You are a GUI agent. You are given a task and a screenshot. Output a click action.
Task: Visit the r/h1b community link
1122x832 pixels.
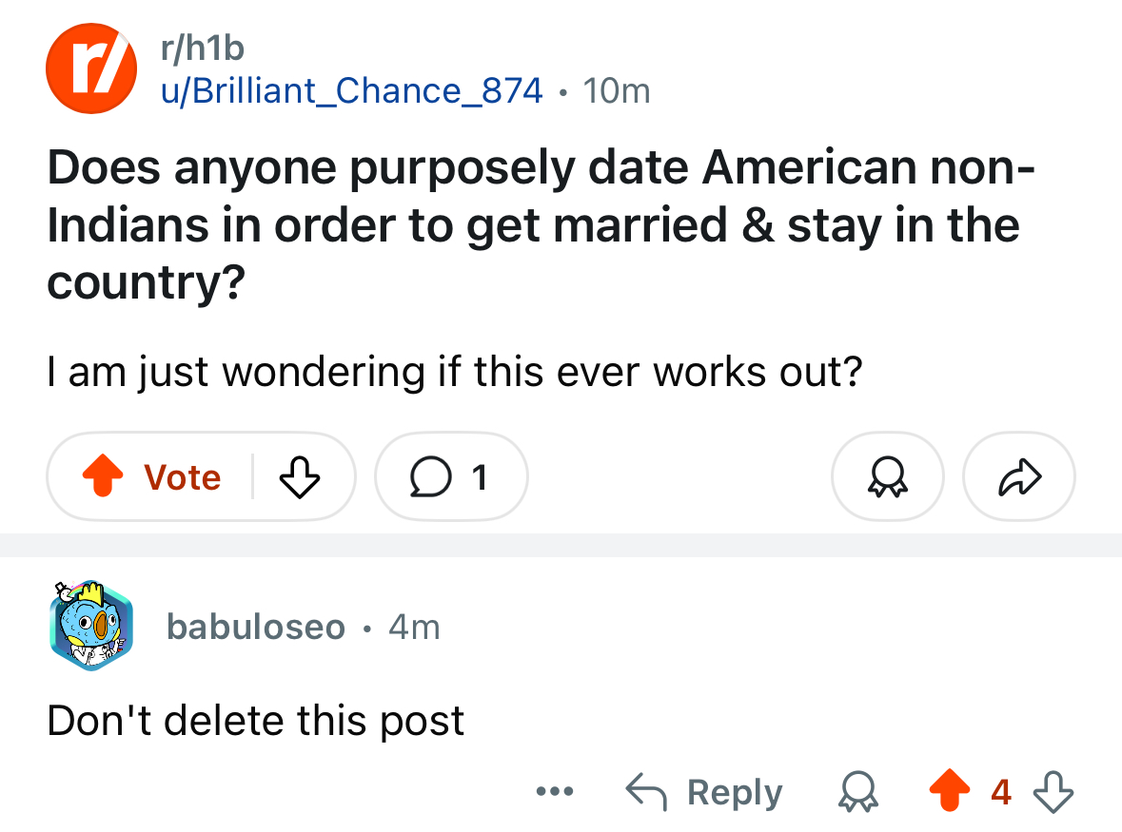click(203, 48)
